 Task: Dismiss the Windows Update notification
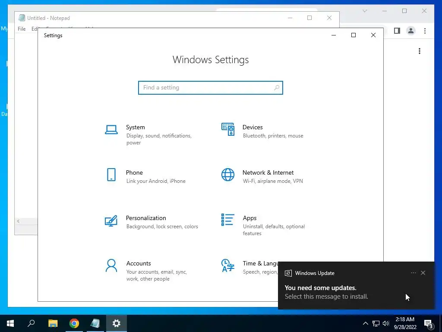click(x=423, y=273)
